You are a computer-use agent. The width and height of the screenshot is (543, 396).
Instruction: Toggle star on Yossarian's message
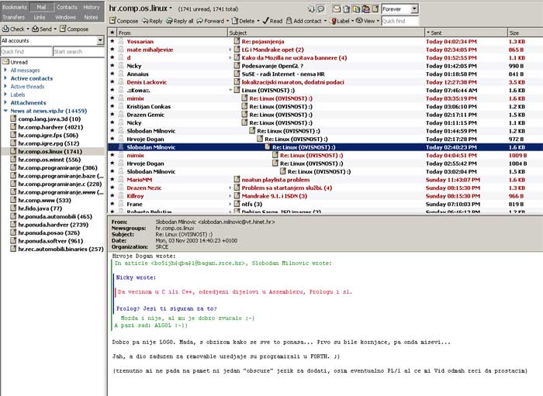click(x=112, y=41)
